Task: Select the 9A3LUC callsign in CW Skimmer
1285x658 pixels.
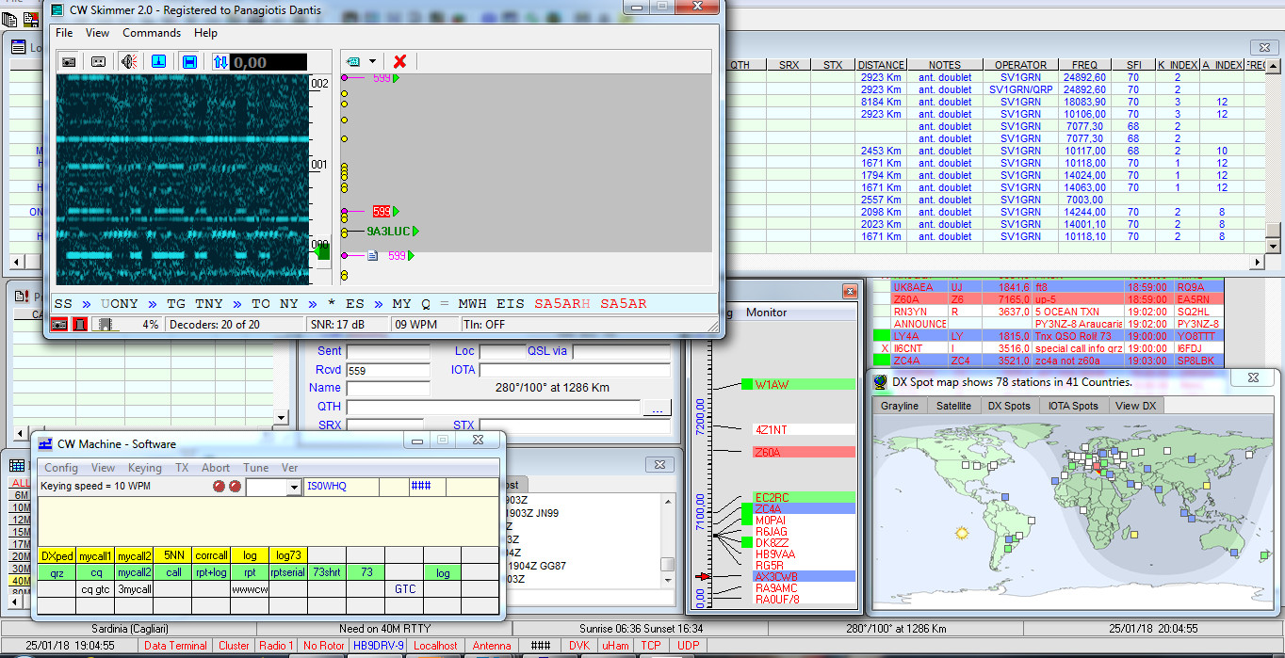Action: 388,231
